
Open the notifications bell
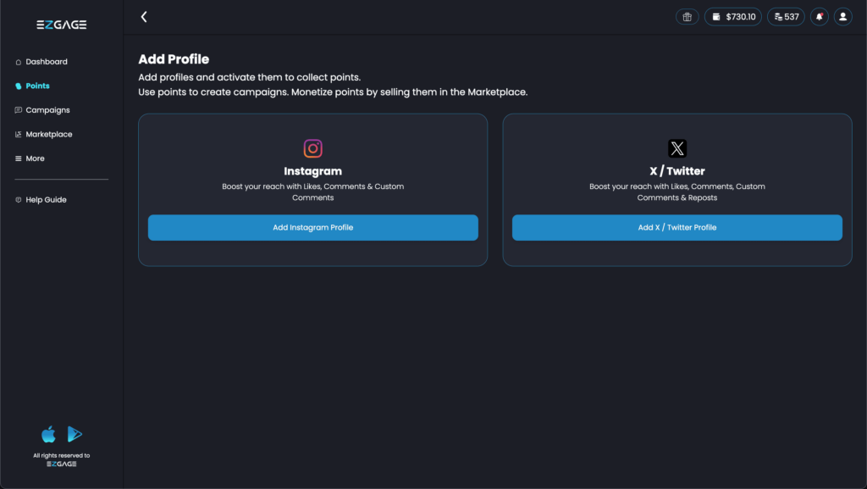[x=819, y=17]
